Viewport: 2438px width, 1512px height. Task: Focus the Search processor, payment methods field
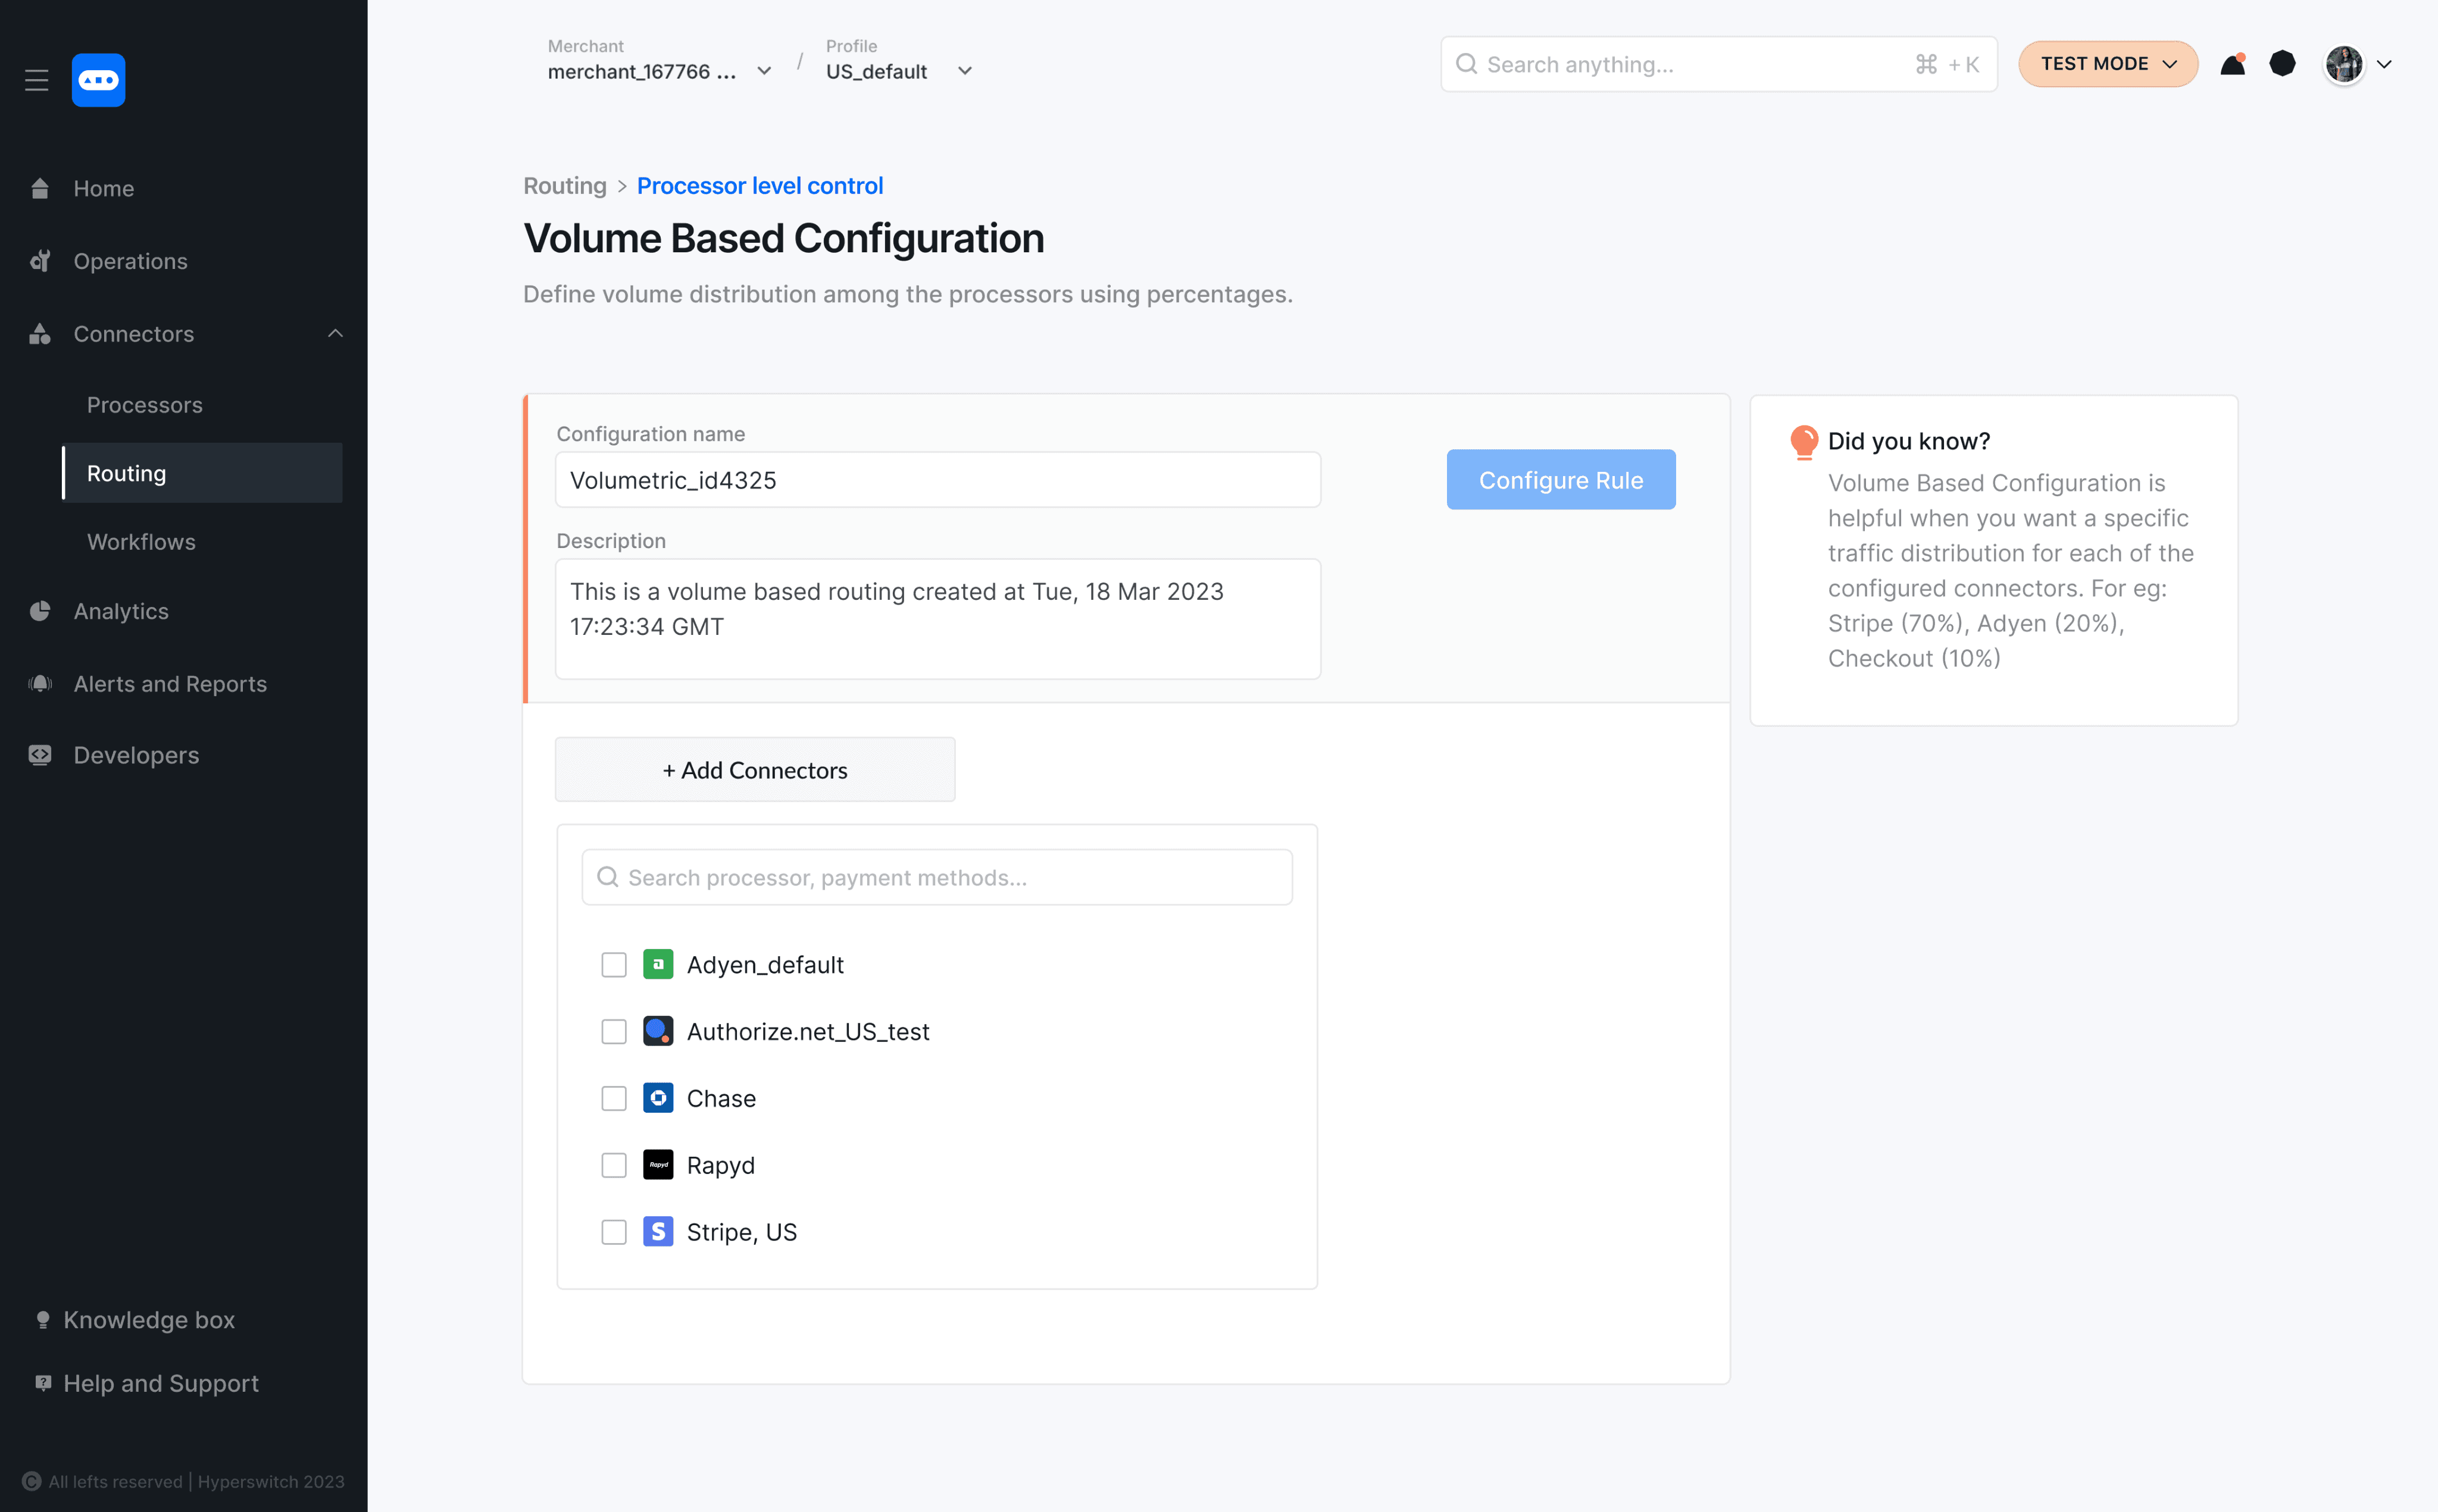(937, 877)
